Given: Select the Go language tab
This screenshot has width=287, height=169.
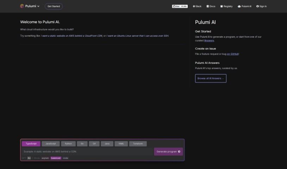Looking at the screenshot, I should pyautogui.click(x=82, y=144).
